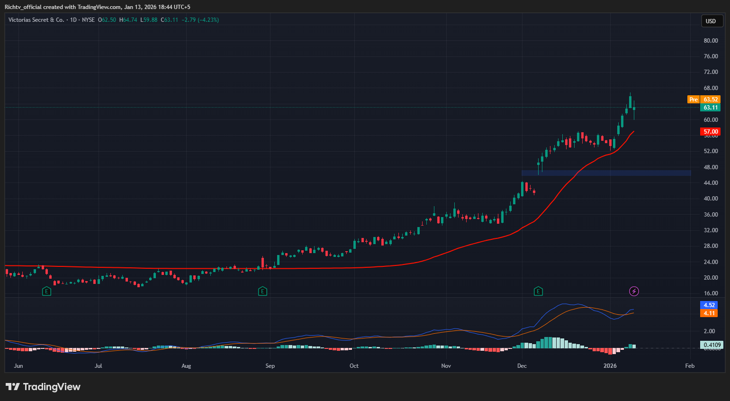
Task: Open the USD currency selector
Action: (x=712, y=21)
